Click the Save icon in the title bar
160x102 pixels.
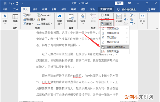pyautogui.click(x=5, y=3)
